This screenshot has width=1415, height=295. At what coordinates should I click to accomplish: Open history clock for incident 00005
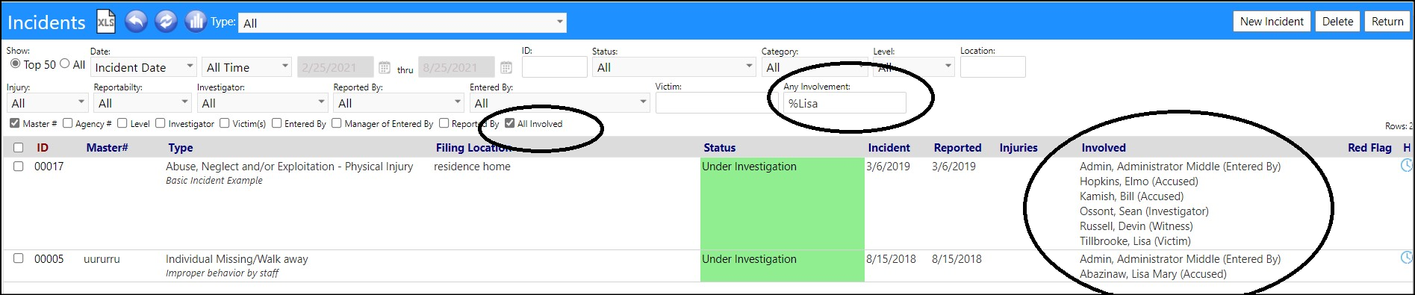[x=1406, y=258]
